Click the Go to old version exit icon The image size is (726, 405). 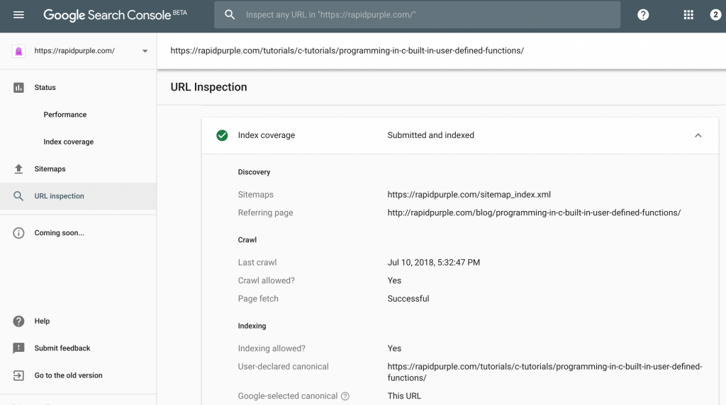pyautogui.click(x=18, y=375)
